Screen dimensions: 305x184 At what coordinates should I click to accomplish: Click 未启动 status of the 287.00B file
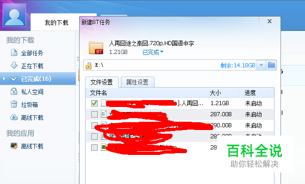[x=254, y=114]
